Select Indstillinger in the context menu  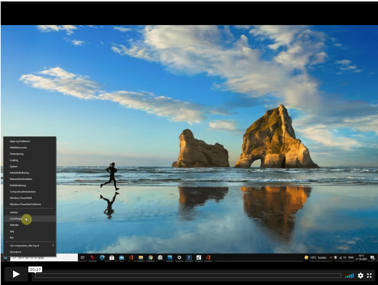(16, 219)
